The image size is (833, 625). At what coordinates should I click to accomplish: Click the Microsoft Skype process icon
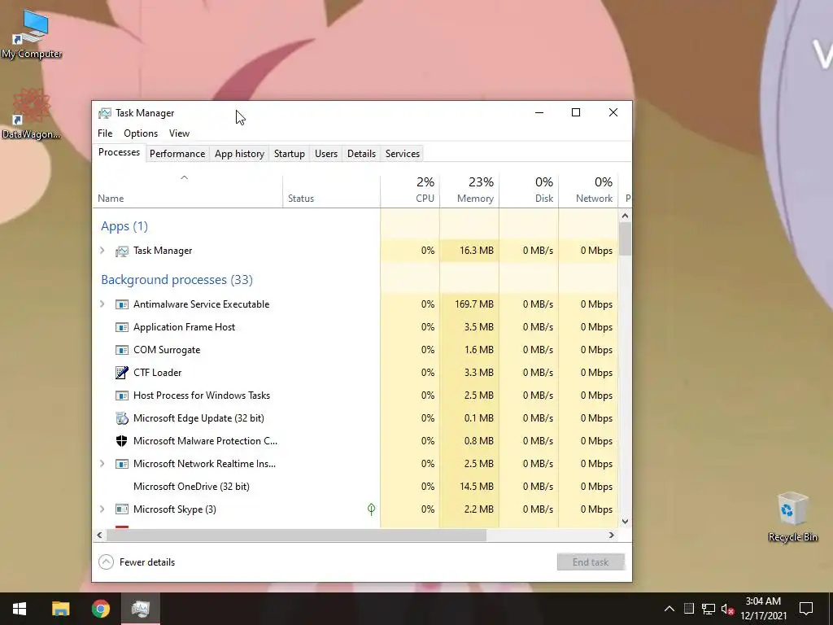pos(122,509)
